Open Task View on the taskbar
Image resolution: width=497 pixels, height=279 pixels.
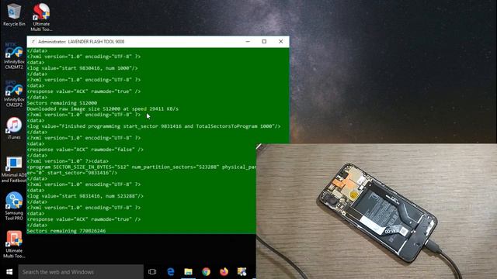point(152,272)
